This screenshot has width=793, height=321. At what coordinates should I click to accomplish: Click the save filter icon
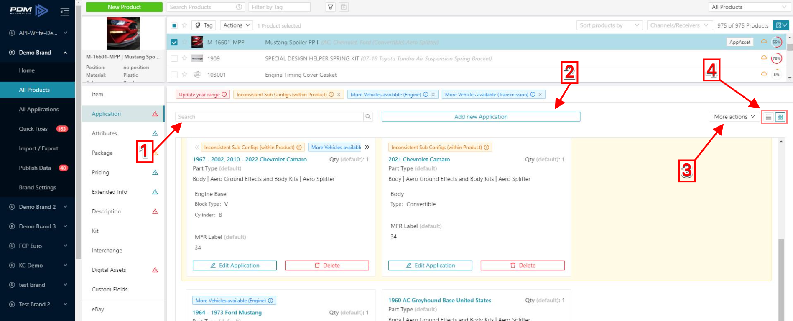(x=344, y=7)
